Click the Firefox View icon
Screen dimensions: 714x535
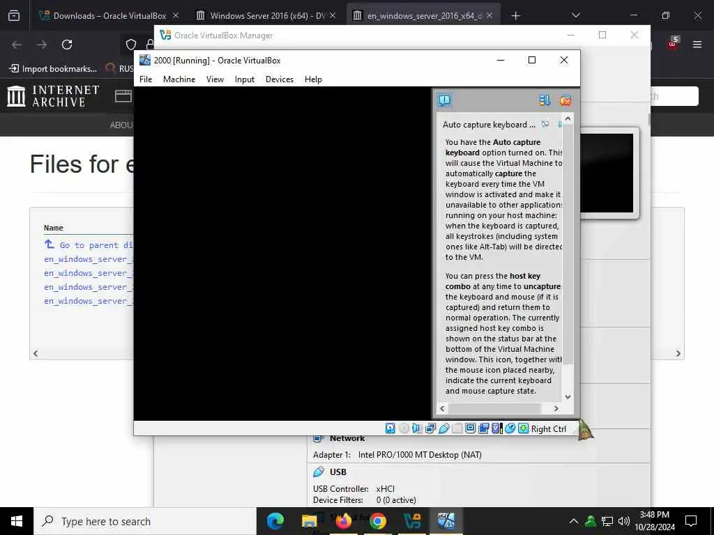coord(14,15)
